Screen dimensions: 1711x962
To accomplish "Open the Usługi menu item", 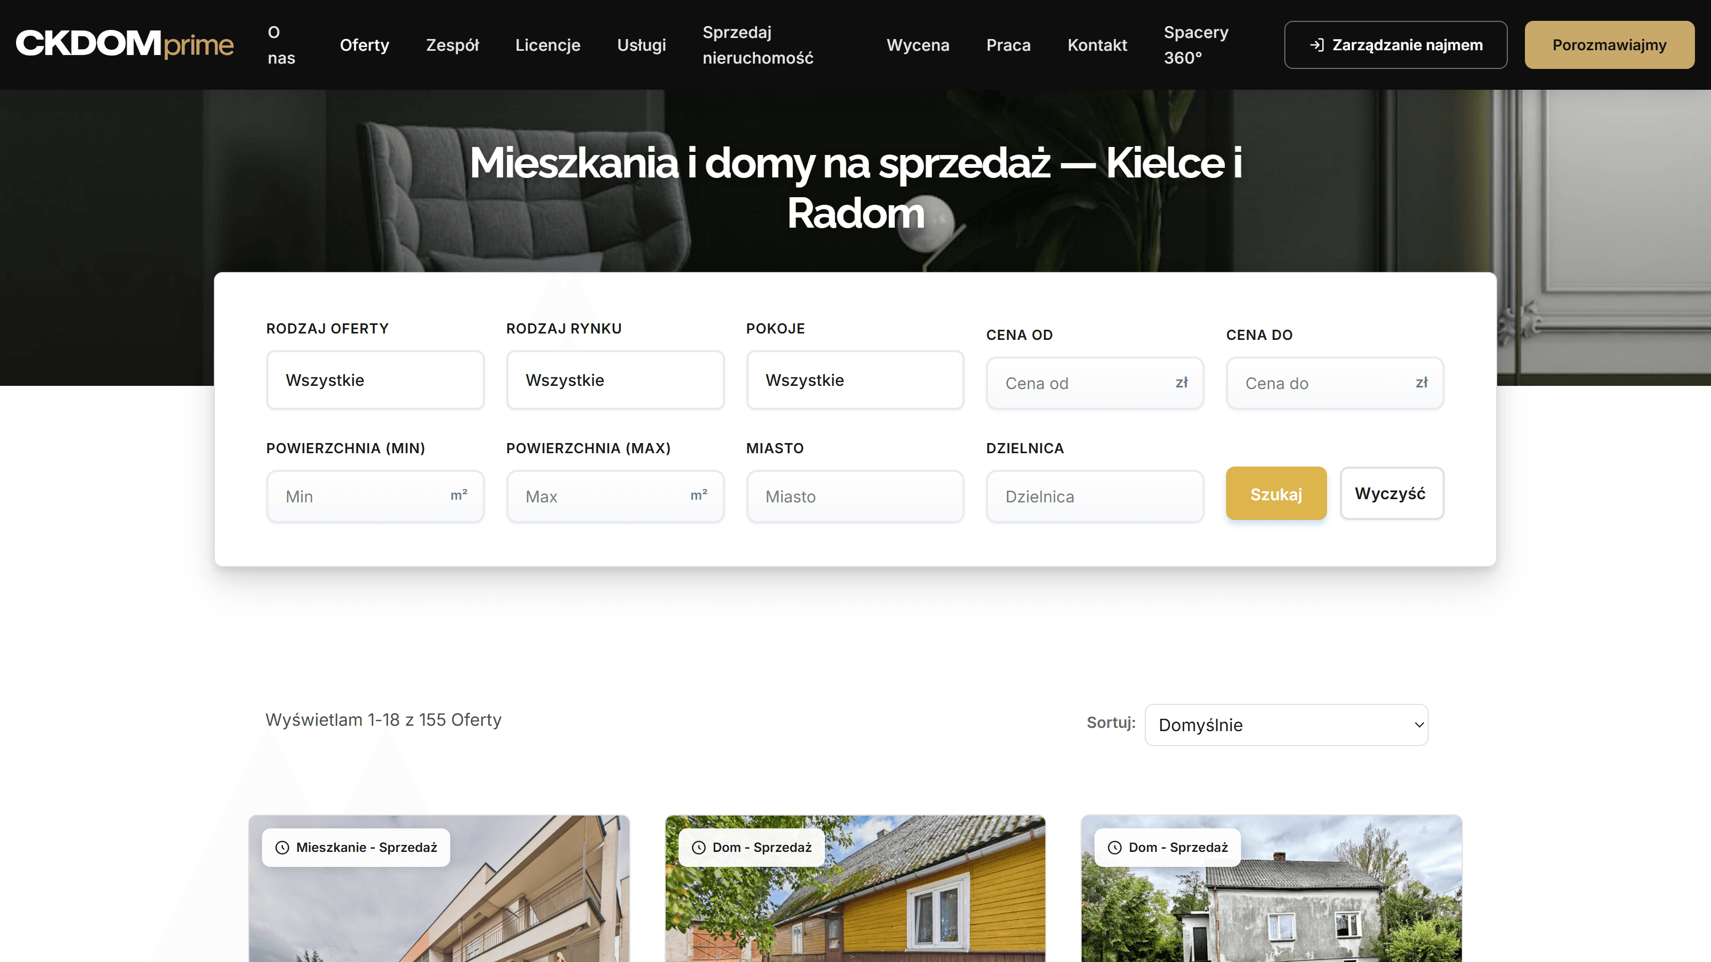I will click(641, 44).
